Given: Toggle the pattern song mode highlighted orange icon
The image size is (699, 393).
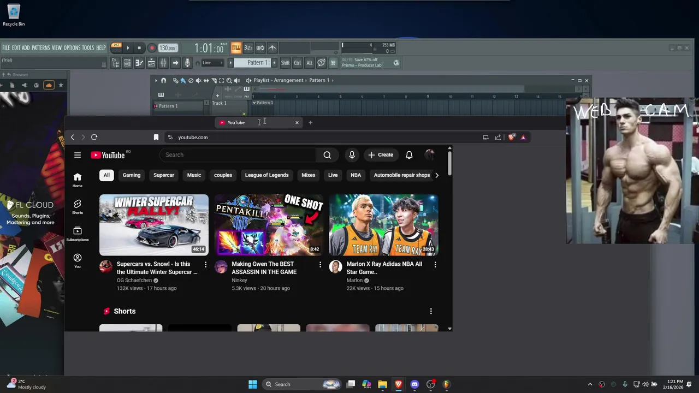Looking at the screenshot, I should pyautogui.click(x=236, y=47).
